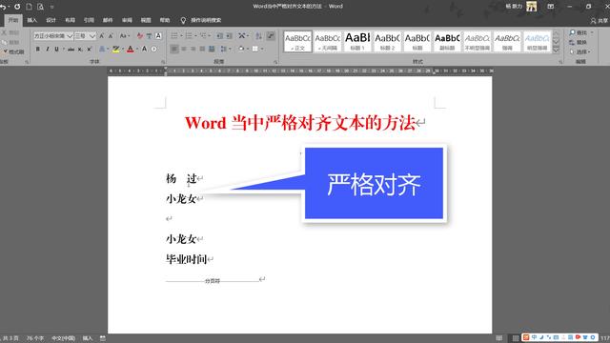This screenshot has width=610, height=343.
Task: Apply the red font color
Action: (x=131, y=49)
